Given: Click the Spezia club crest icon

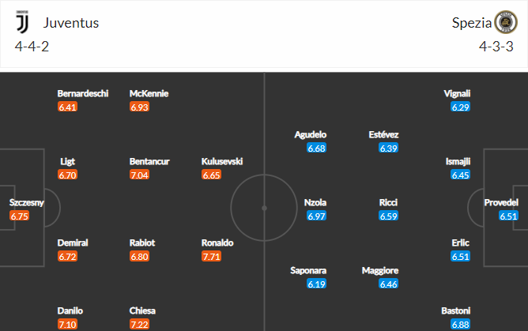Looking at the screenshot, I should click(x=506, y=22).
